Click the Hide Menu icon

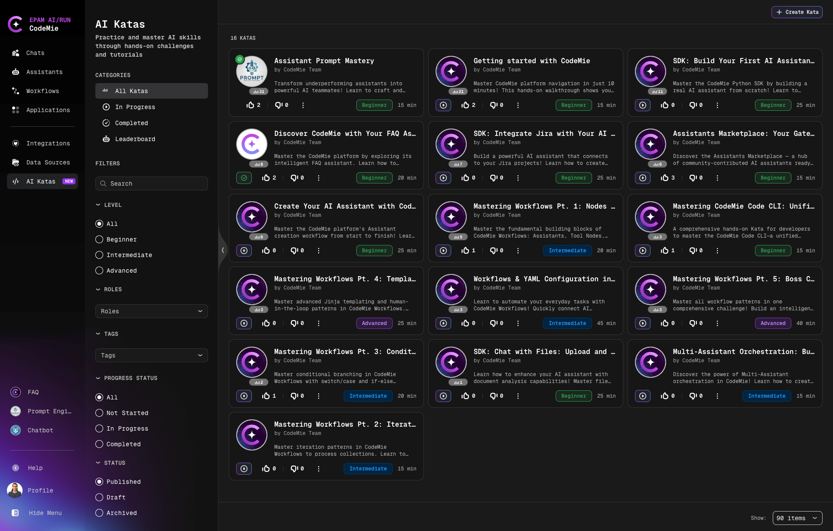point(15,513)
